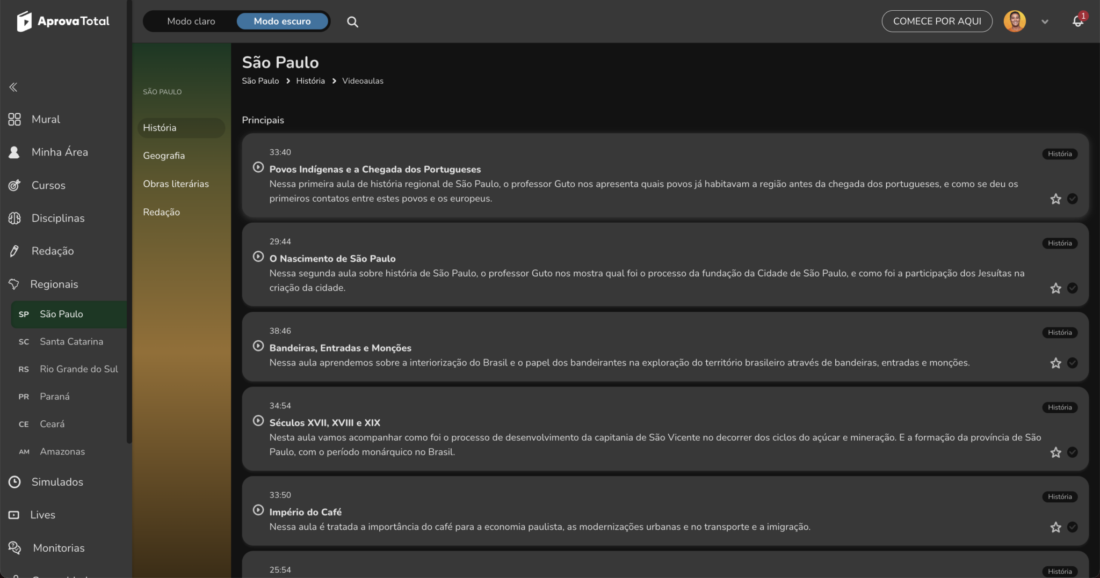The width and height of the screenshot is (1100, 578).
Task: Select Geografia in São Paulo submenu
Action: coord(164,156)
